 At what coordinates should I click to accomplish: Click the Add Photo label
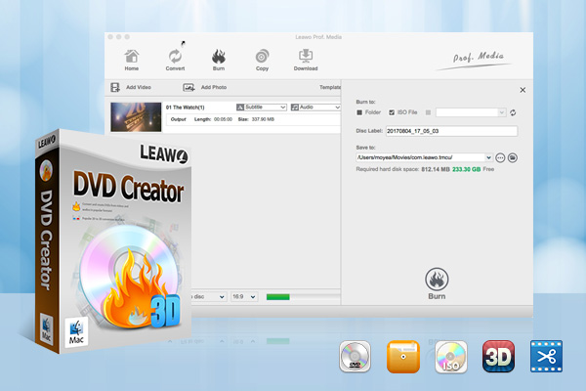[x=214, y=87]
